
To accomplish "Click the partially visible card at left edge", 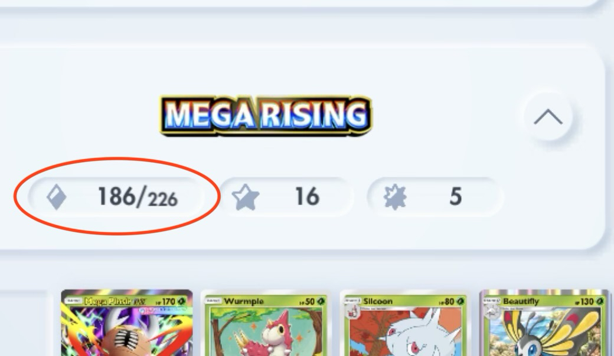I will point(24,323).
